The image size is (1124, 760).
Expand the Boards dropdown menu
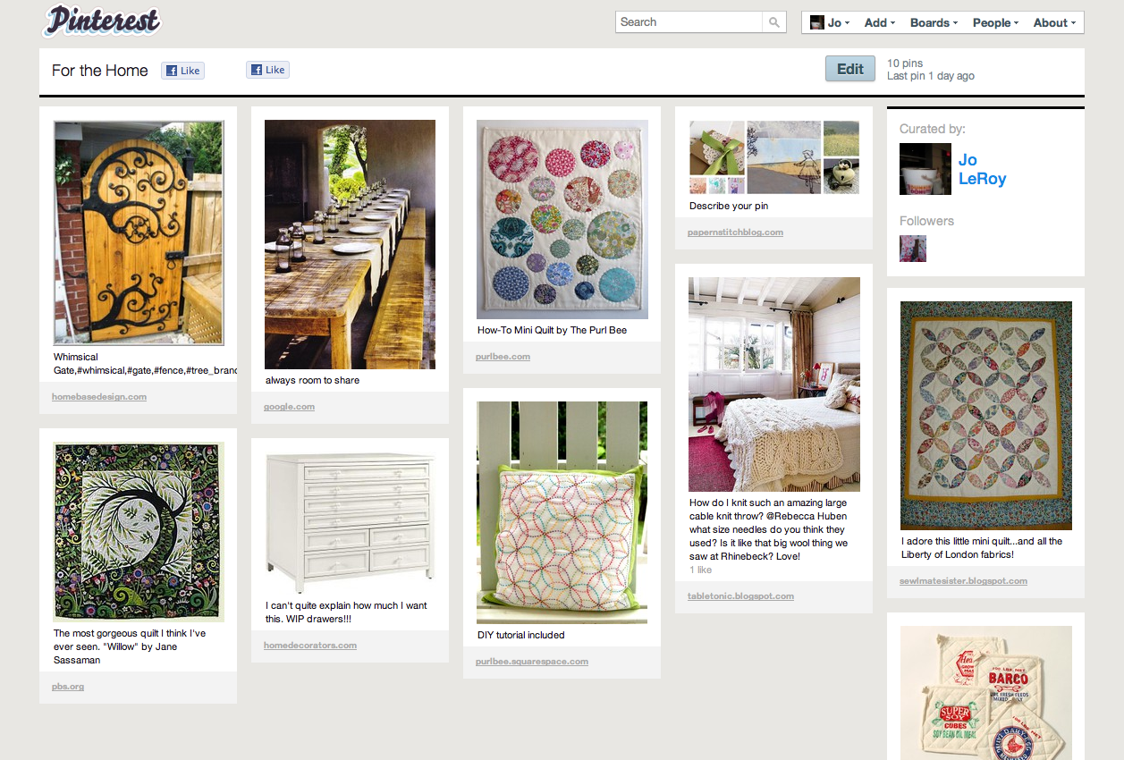(934, 23)
